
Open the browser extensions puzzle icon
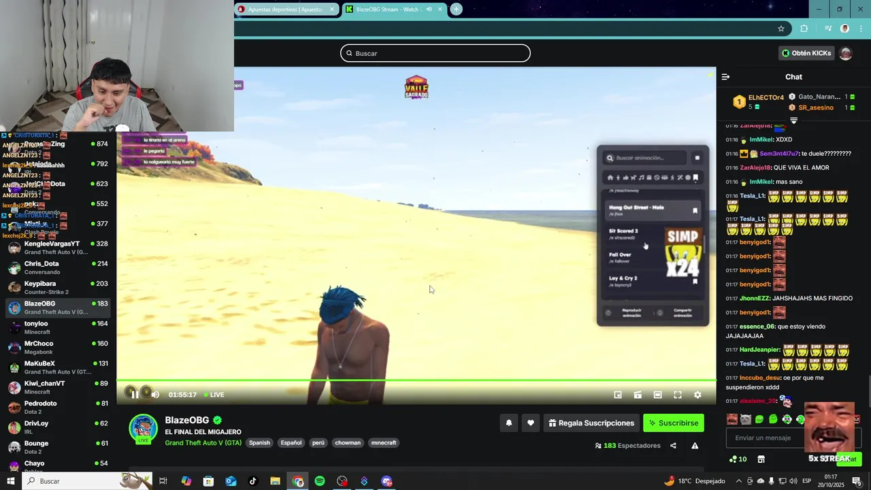click(x=804, y=29)
